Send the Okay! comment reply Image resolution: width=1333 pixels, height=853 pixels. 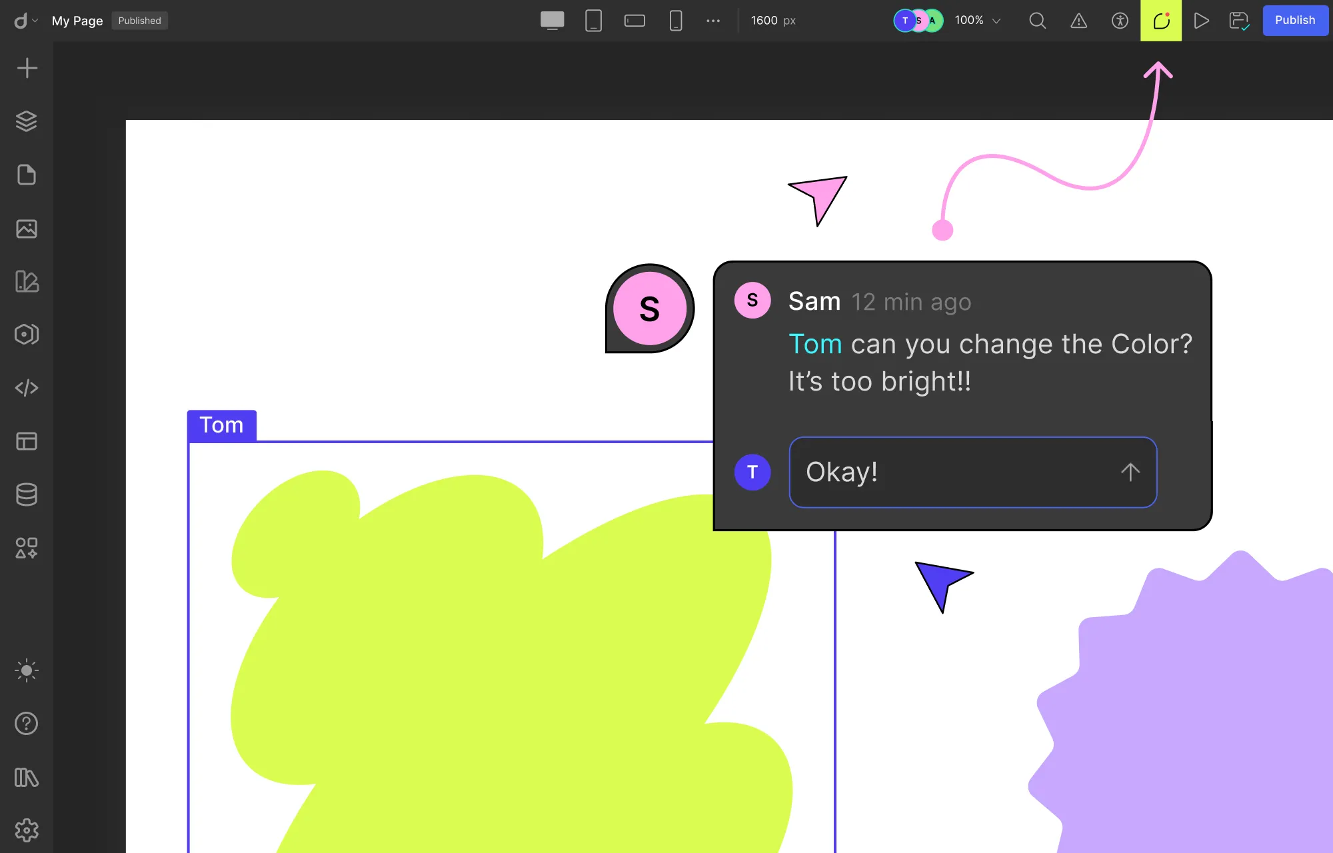1130,472
